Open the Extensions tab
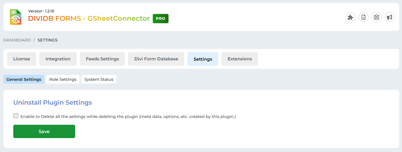Viewport: 402px width, 152px height. pos(240,59)
